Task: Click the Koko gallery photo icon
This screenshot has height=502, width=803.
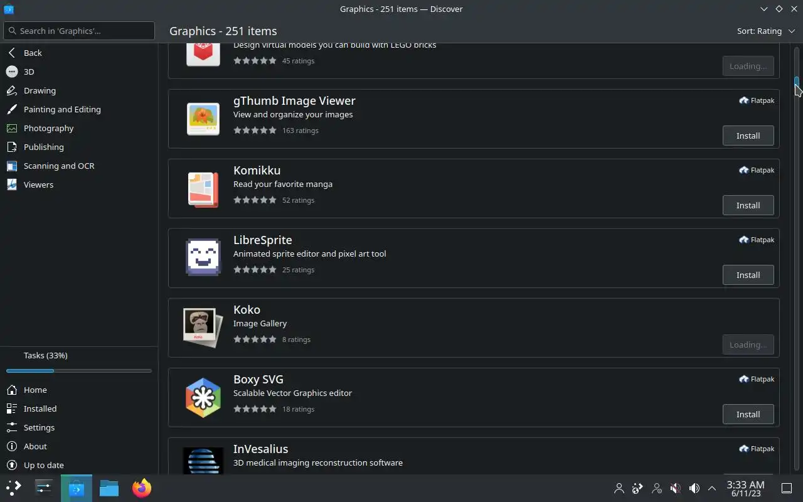Action: 203,328
